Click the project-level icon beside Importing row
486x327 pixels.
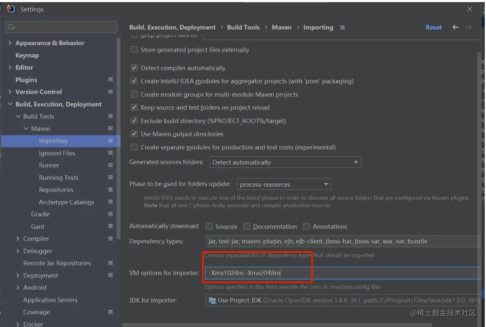(x=110, y=141)
